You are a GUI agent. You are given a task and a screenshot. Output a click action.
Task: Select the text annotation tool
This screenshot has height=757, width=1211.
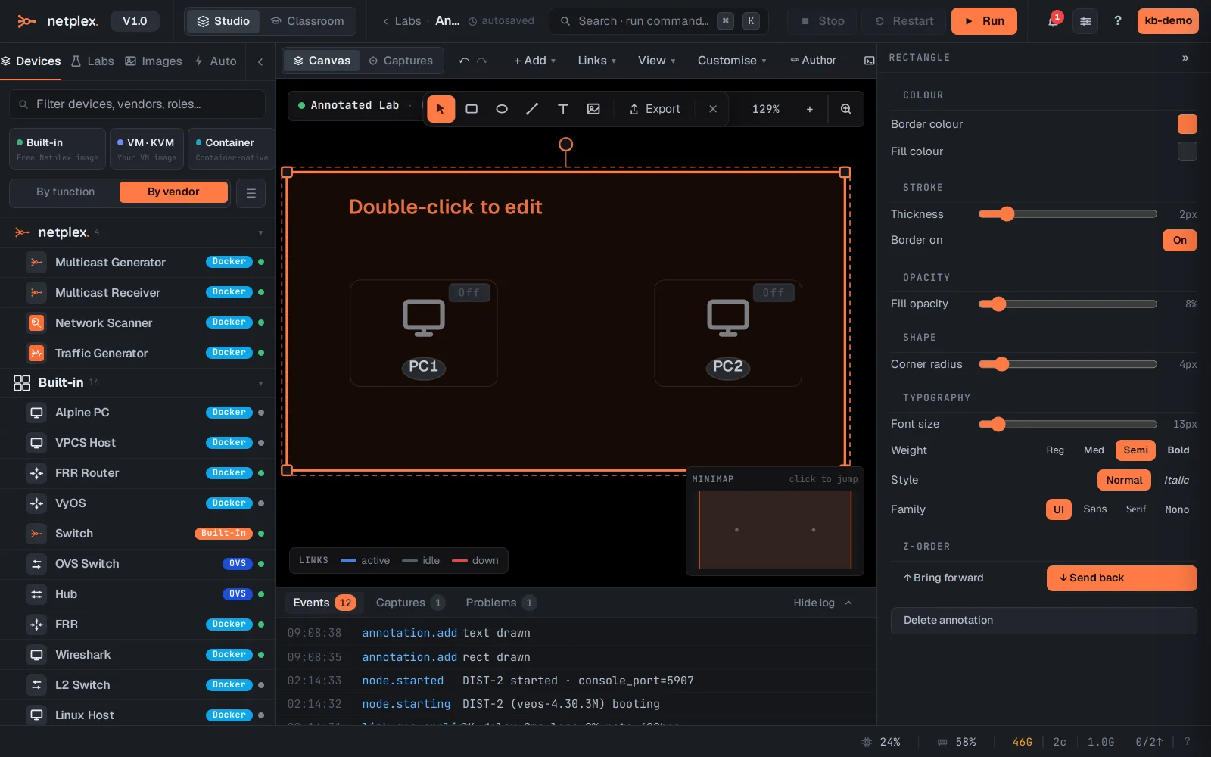[x=563, y=109]
